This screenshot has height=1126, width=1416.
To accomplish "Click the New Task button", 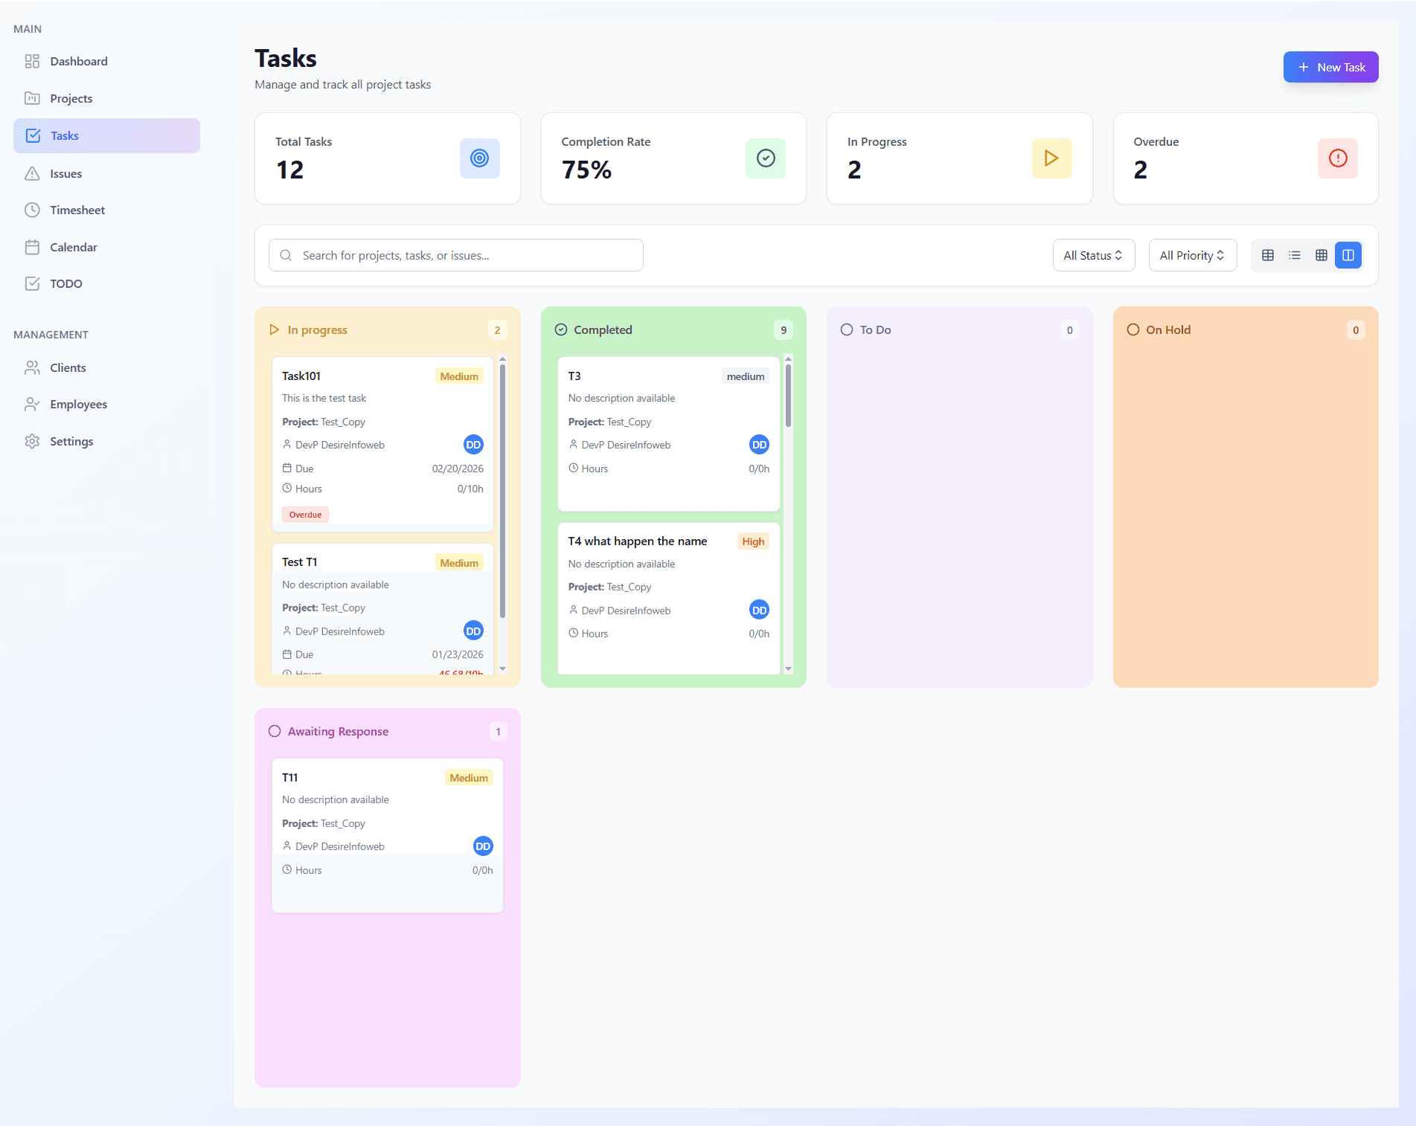I will pyautogui.click(x=1330, y=67).
